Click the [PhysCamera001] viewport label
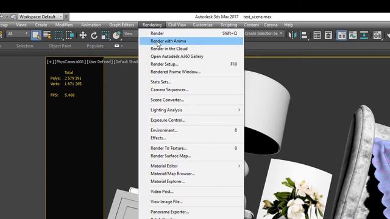The height and width of the screenshot is (219, 390). pyautogui.click(x=70, y=62)
